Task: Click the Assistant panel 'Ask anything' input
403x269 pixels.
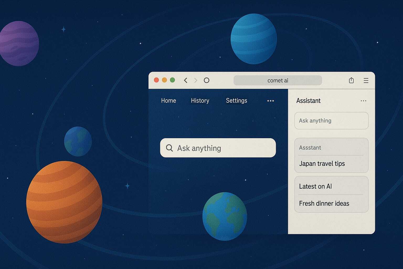Action: coord(331,121)
